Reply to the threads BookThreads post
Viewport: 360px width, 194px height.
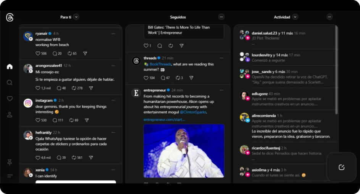(x=163, y=78)
